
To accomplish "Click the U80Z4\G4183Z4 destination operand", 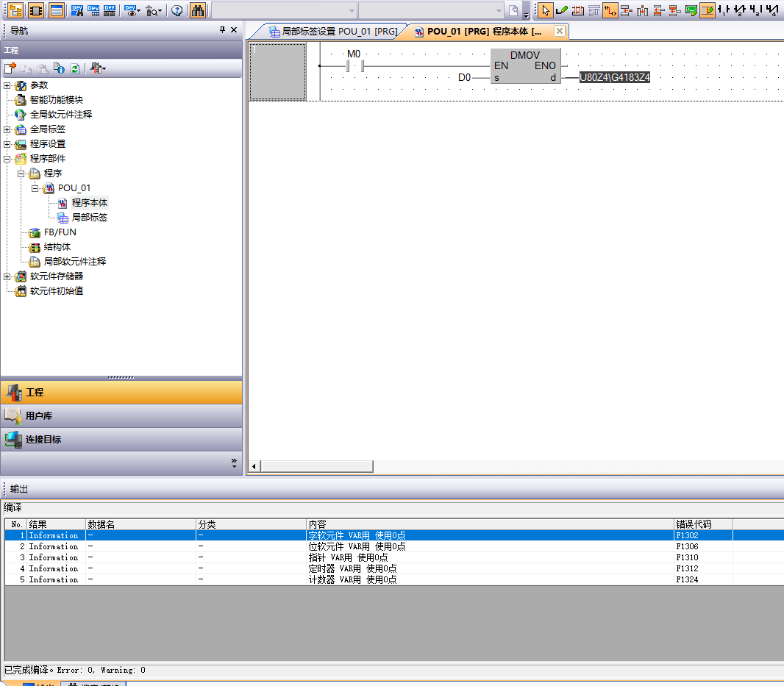I will click(615, 77).
